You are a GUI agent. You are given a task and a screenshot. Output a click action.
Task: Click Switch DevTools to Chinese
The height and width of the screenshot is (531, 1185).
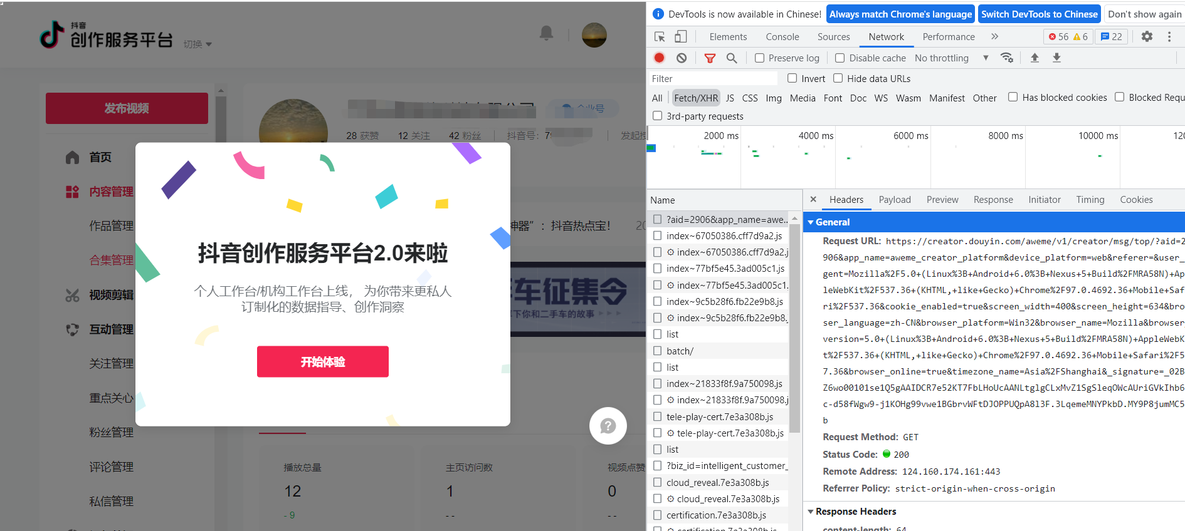1040,14
